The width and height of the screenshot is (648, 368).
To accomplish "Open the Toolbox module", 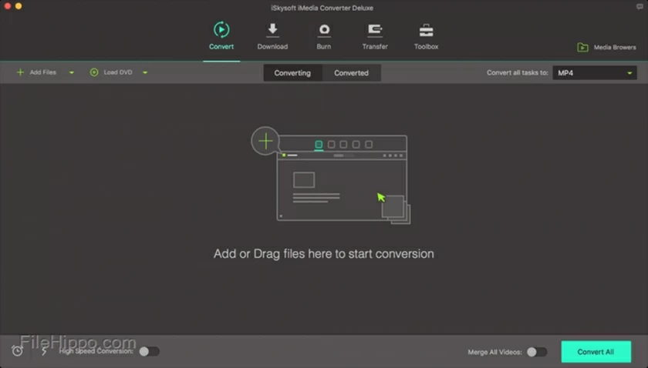I will click(x=426, y=36).
